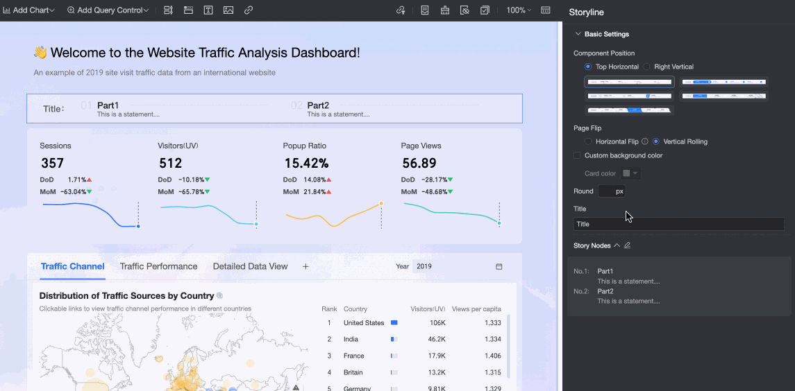The height and width of the screenshot is (391, 795).
Task: Click the info icon next to Horizontal Flip
Action: point(645,141)
